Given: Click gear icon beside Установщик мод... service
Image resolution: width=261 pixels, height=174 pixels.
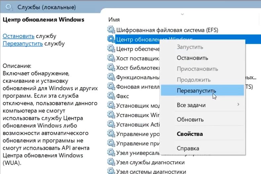Looking at the screenshot, I should (111, 105).
